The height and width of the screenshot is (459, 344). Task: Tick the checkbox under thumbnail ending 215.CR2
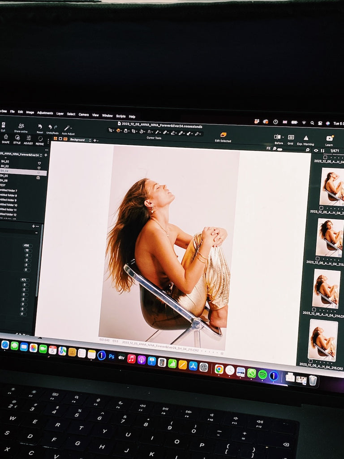coord(311,361)
